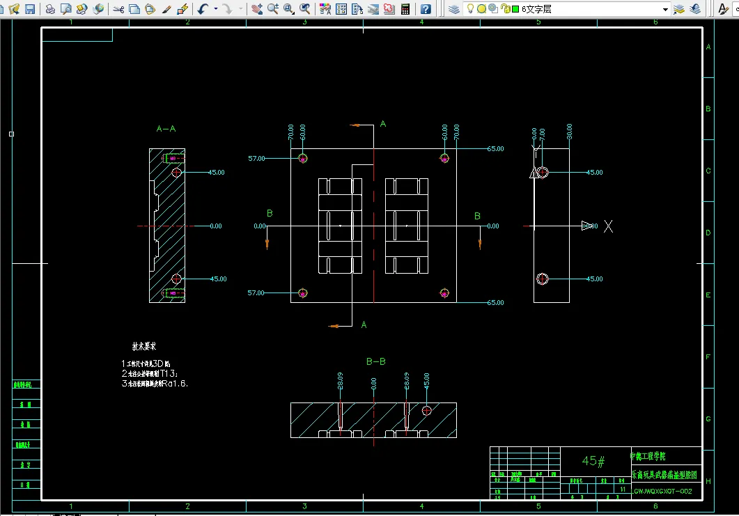Open the Layer Properties Manager

(x=454, y=8)
